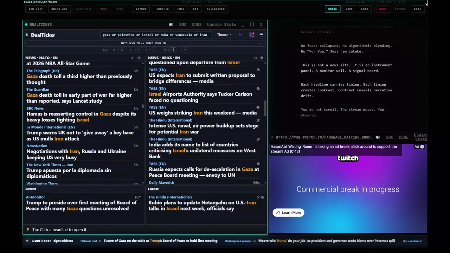Click the double-chevron scroll to top icon
This screenshot has height=253, width=450.
[139, 50]
